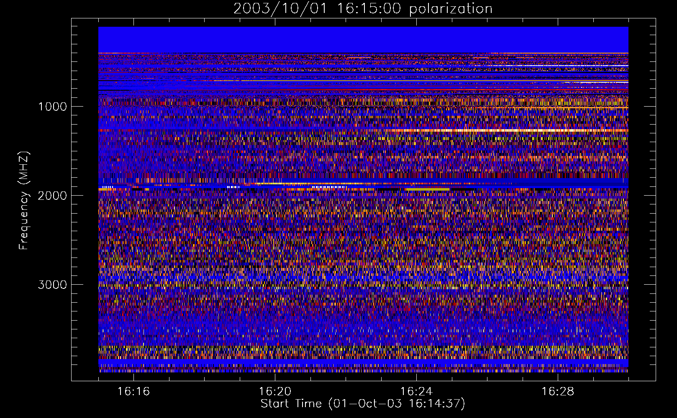677x418 pixels.
Task: Click the 16:24 time tick label
Action: (x=416, y=392)
